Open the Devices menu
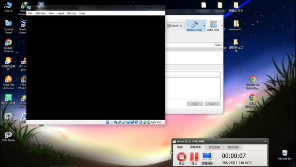Image resolution: width=296 pixels, height=167 pixels. pyautogui.click(x=72, y=13)
